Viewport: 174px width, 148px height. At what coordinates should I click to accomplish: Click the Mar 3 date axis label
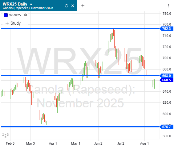[x=30, y=143]
